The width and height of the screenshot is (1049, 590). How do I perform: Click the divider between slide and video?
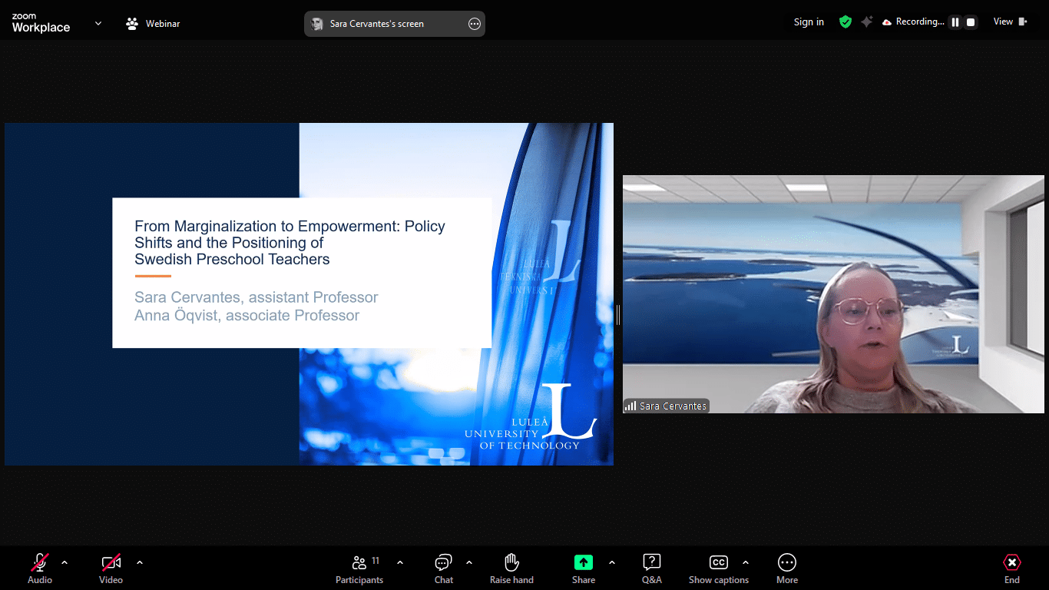click(618, 314)
